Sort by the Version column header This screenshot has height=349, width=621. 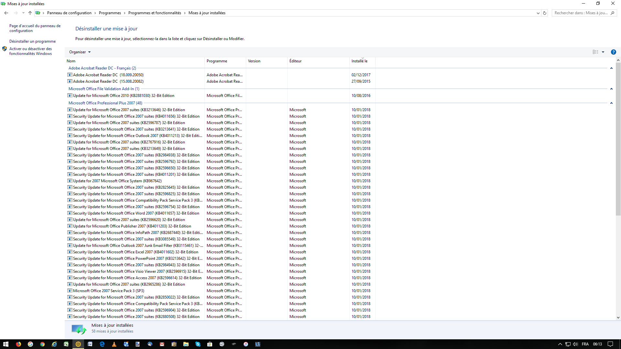click(267, 61)
